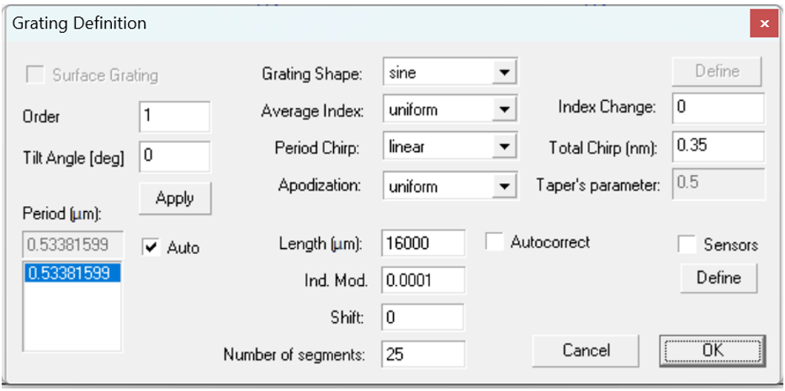Viewport: 785px width, 391px height.
Task: Click the Order input field
Action: (x=174, y=116)
